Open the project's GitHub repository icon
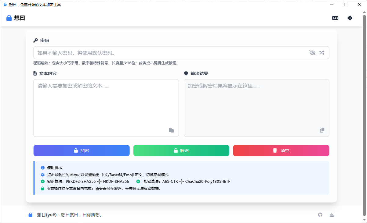The image size is (367, 223). click(x=320, y=214)
